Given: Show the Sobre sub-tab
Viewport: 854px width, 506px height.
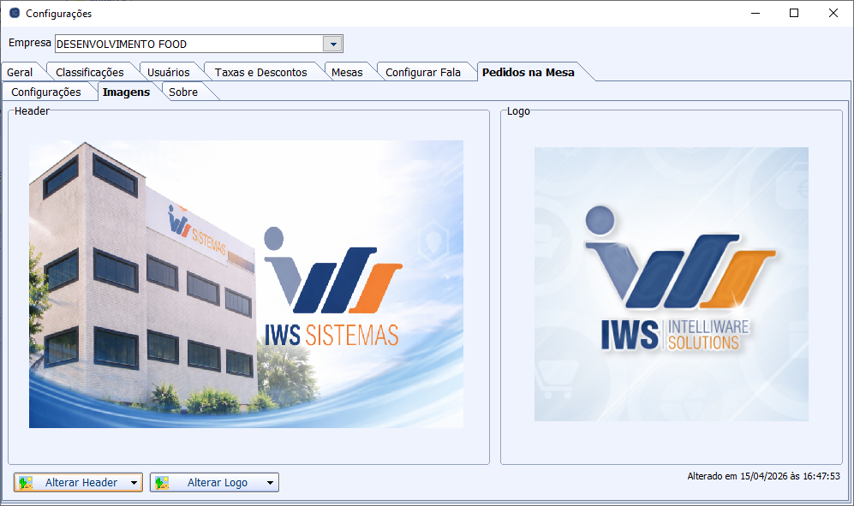Looking at the screenshot, I should tap(183, 92).
